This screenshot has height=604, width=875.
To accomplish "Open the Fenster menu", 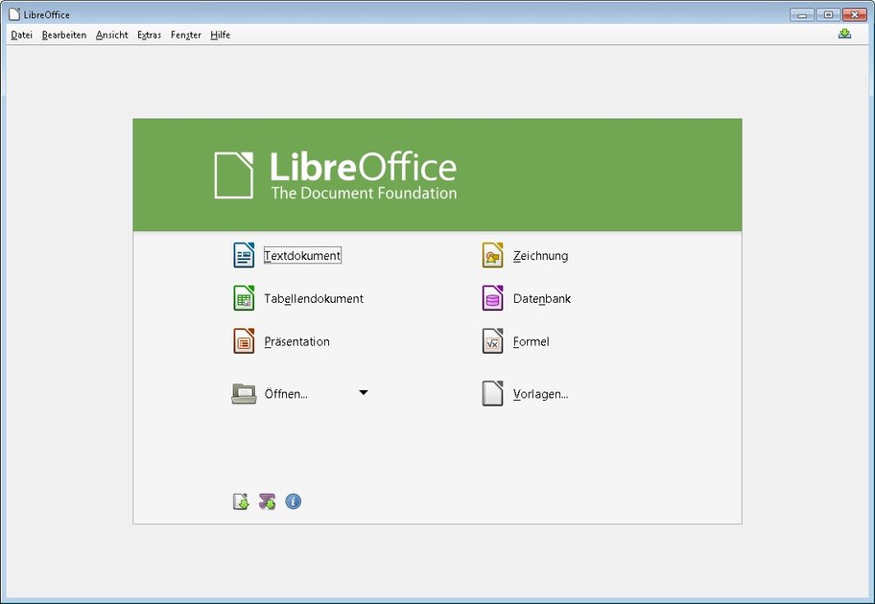I will pos(186,35).
